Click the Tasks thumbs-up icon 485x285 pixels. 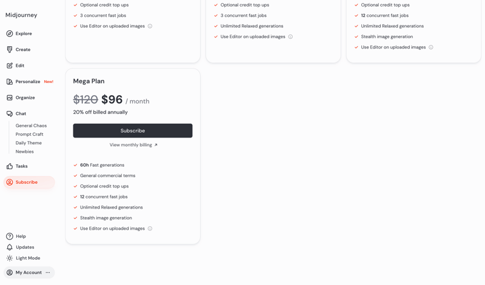[x=10, y=166]
